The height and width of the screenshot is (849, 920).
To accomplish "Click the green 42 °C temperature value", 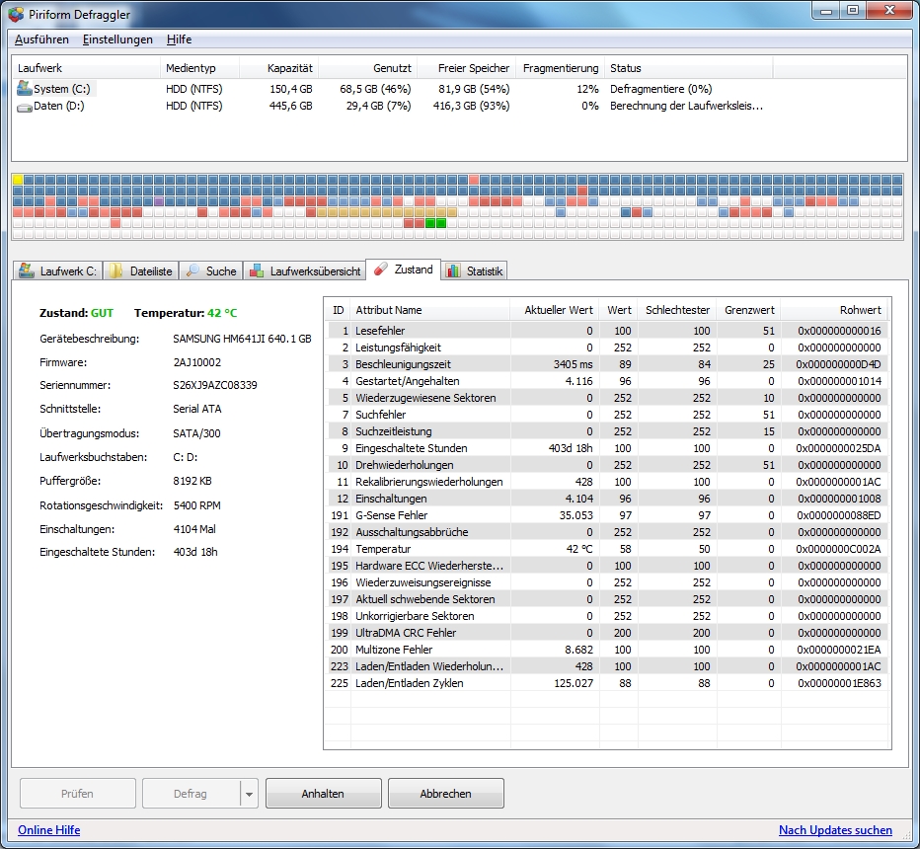I will tap(222, 313).
